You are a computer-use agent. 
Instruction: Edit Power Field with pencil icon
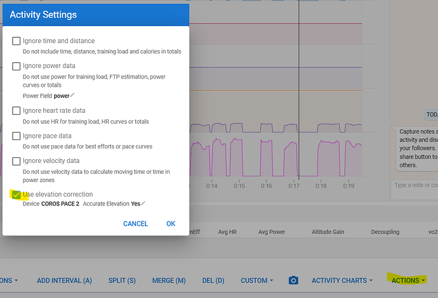72,95
